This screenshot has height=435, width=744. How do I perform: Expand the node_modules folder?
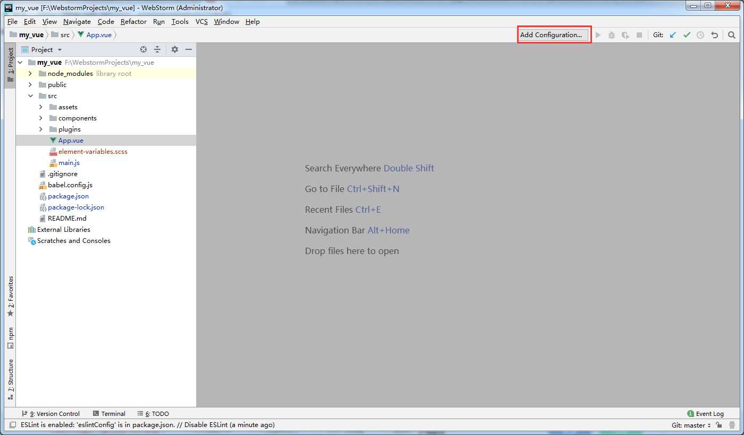pos(30,74)
